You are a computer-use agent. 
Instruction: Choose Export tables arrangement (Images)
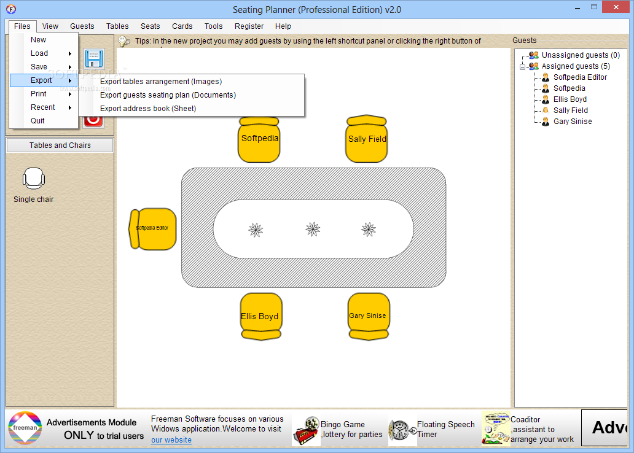192,82
